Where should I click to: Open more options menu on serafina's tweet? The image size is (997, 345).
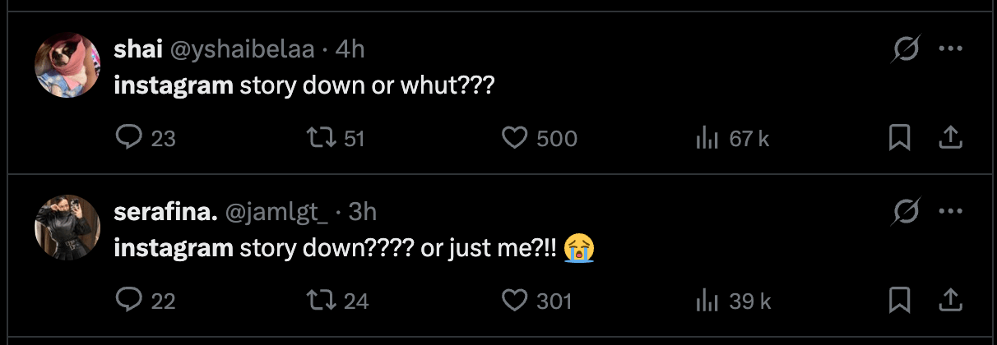point(950,212)
